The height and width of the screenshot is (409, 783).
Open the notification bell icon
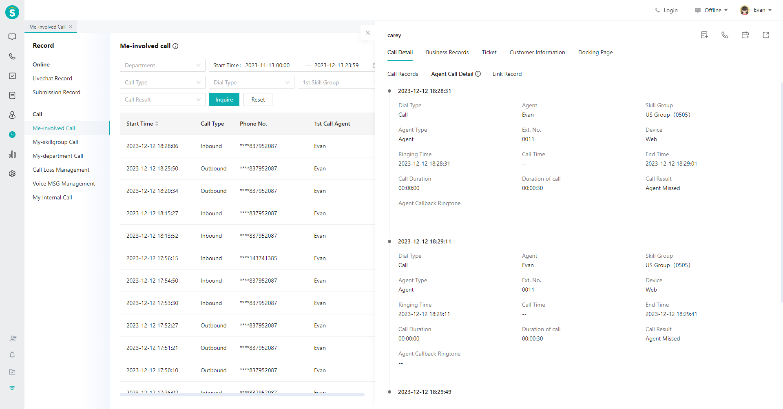click(x=12, y=355)
